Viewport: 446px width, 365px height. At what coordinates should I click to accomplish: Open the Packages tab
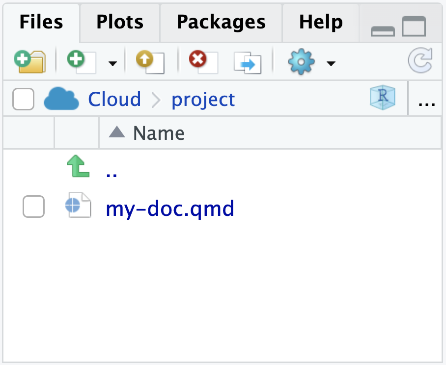221,22
